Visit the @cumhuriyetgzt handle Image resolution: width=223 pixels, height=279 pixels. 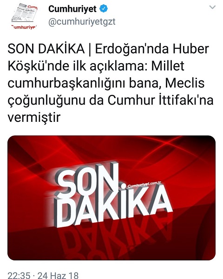pos(82,22)
